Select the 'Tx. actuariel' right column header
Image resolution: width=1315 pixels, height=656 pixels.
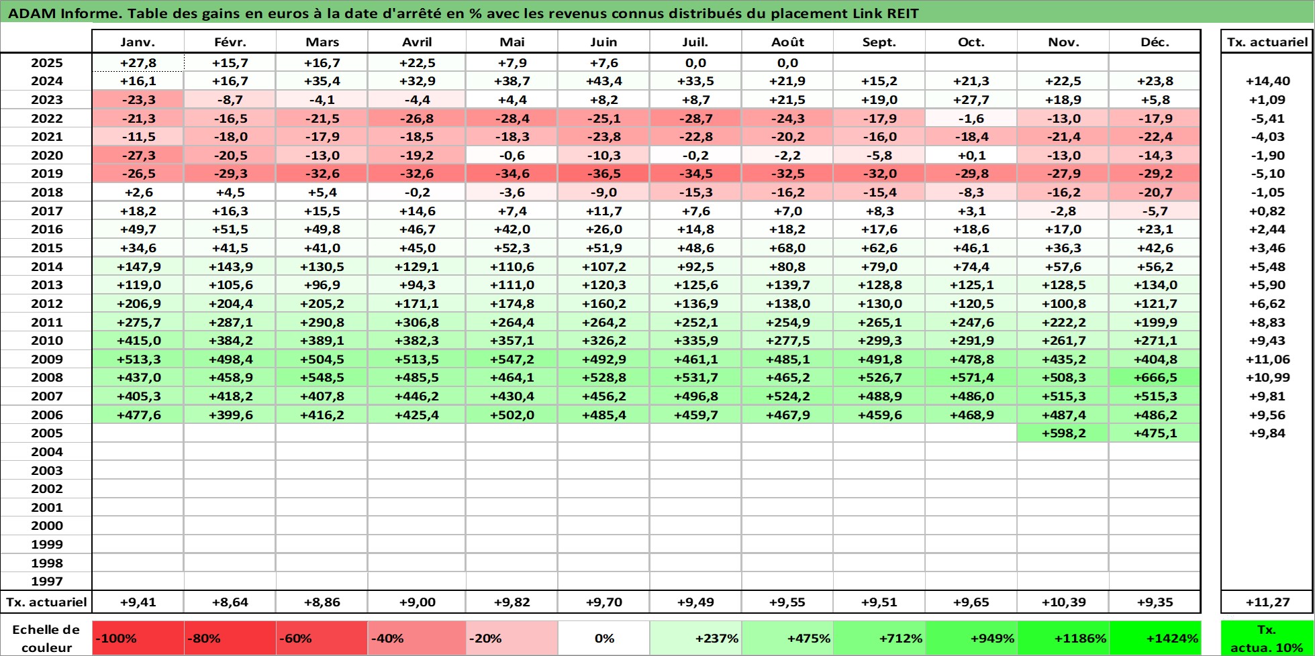pos(1267,42)
